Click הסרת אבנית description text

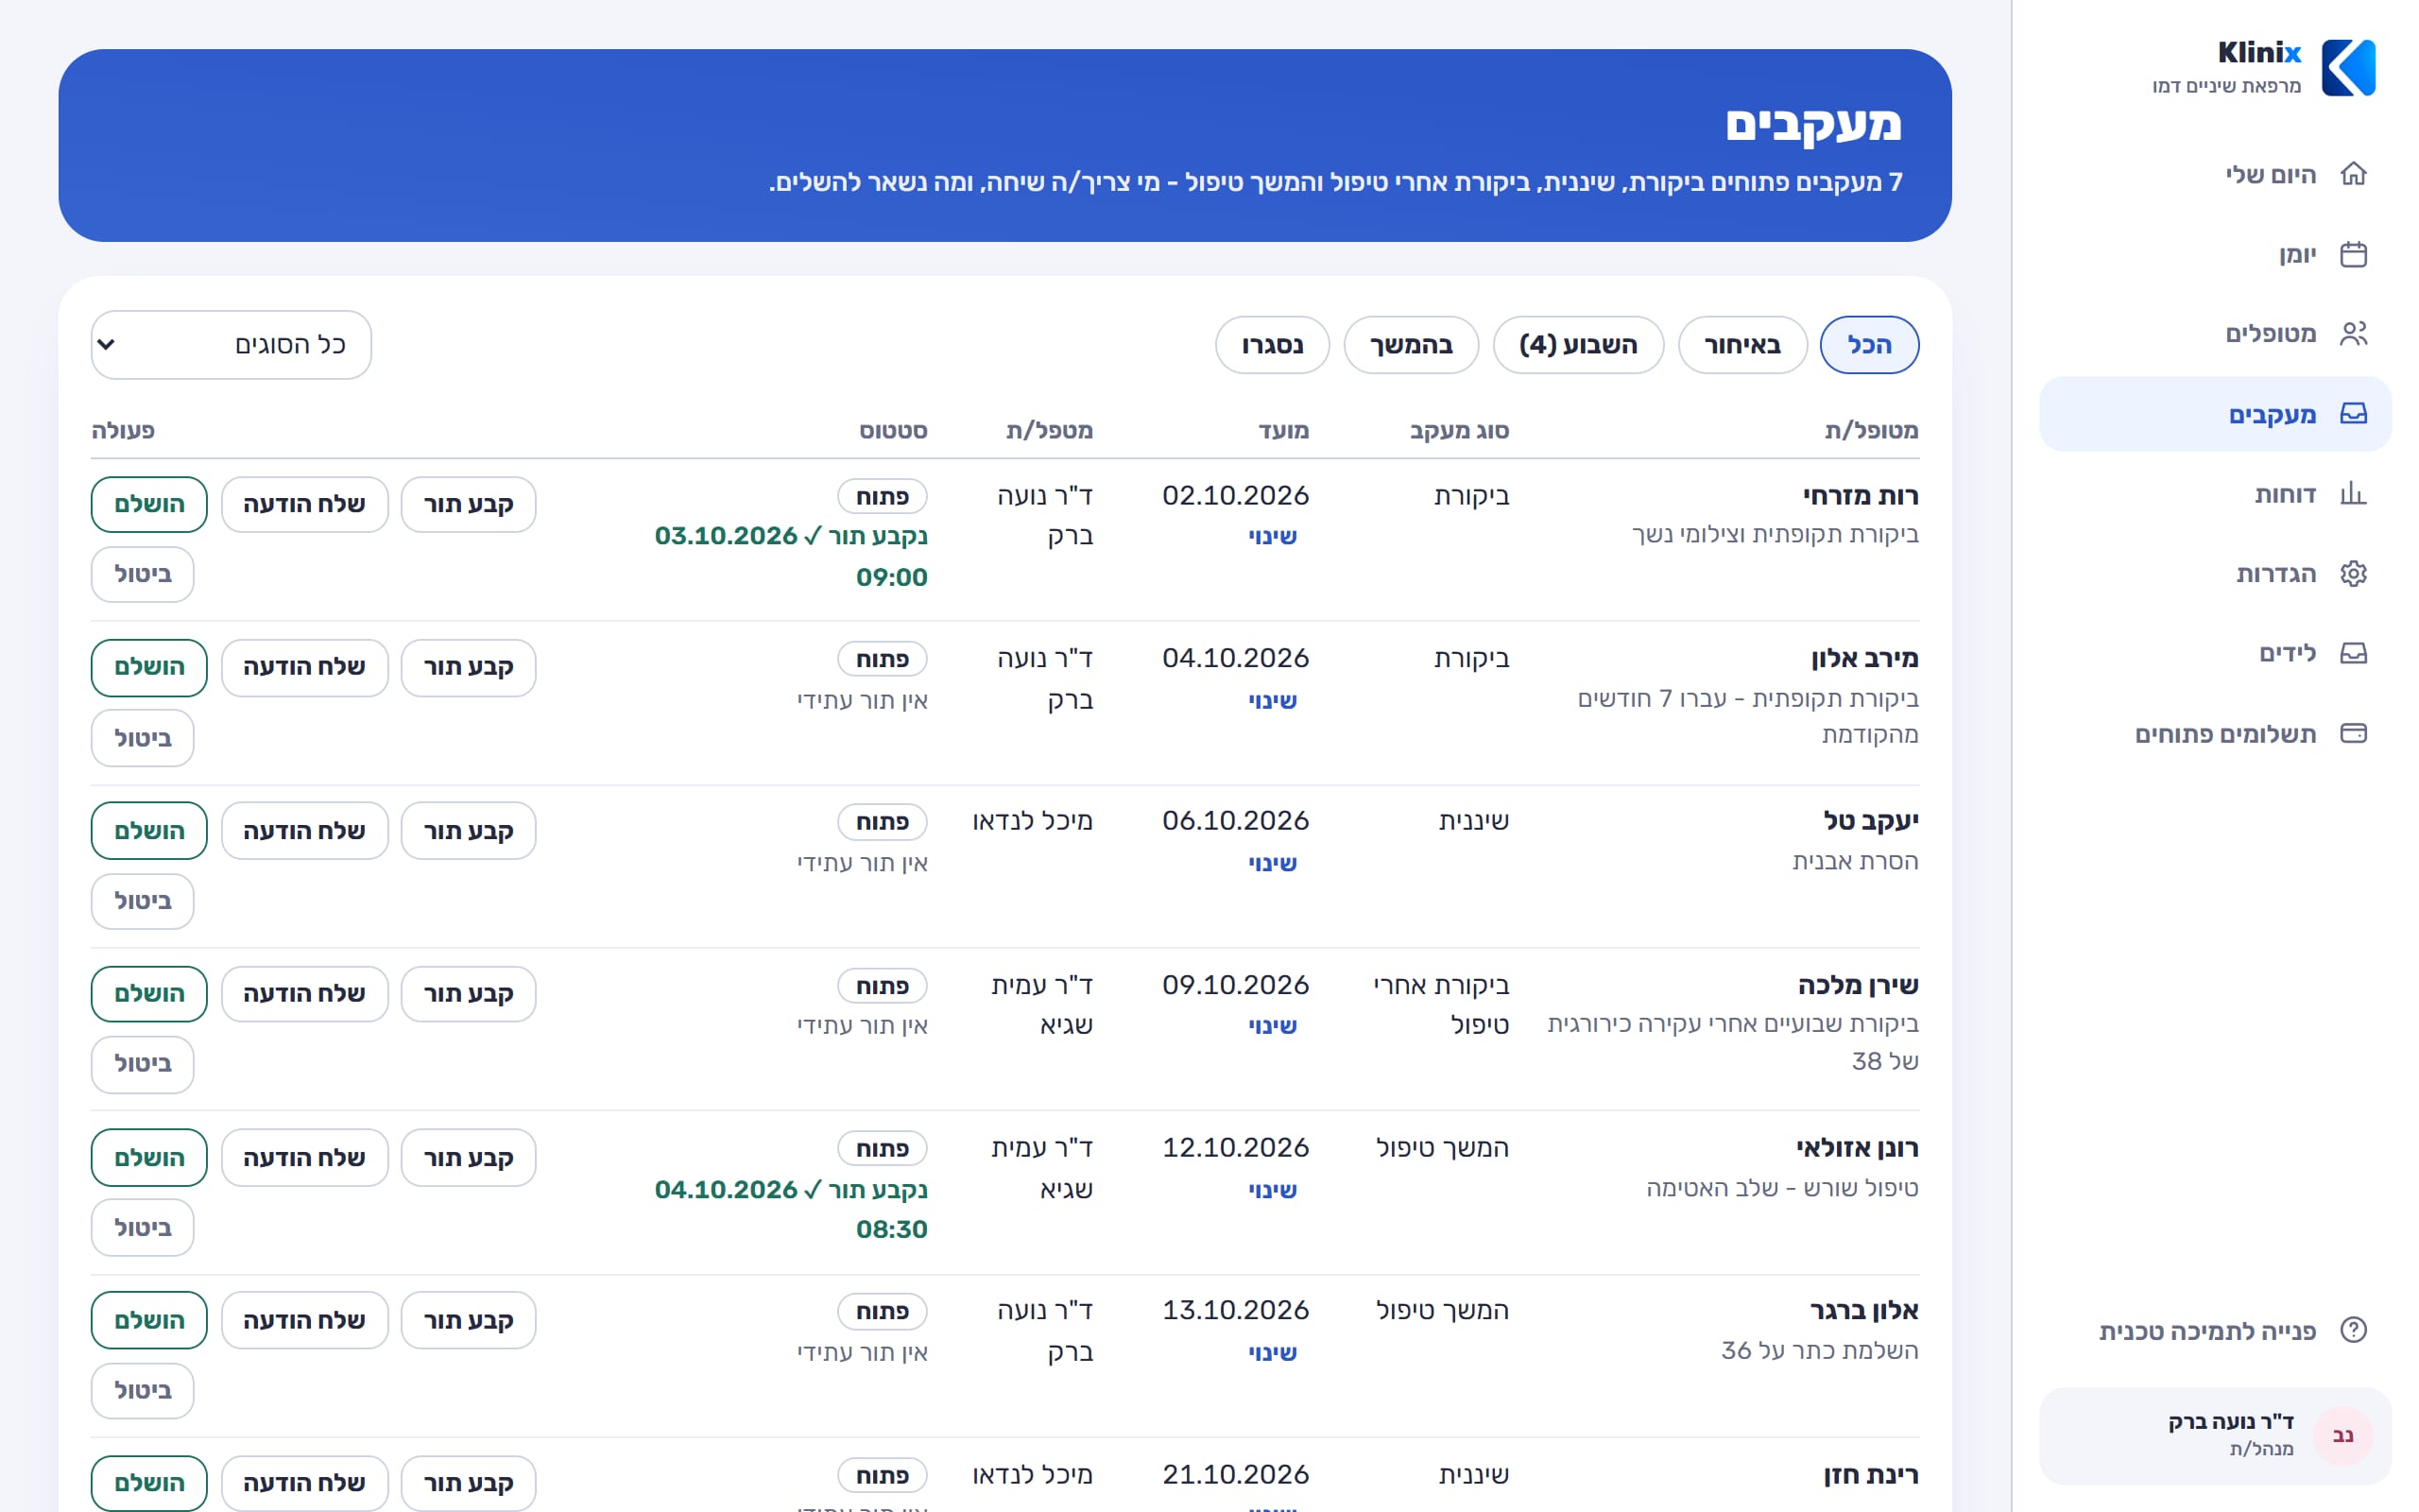coord(1855,861)
